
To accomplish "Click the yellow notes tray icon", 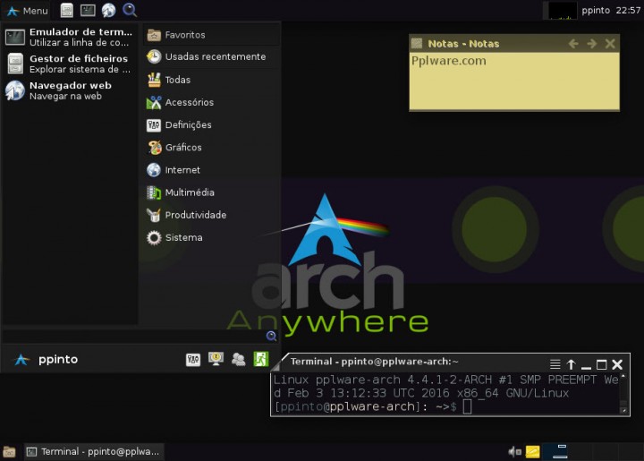I will 533,452.
